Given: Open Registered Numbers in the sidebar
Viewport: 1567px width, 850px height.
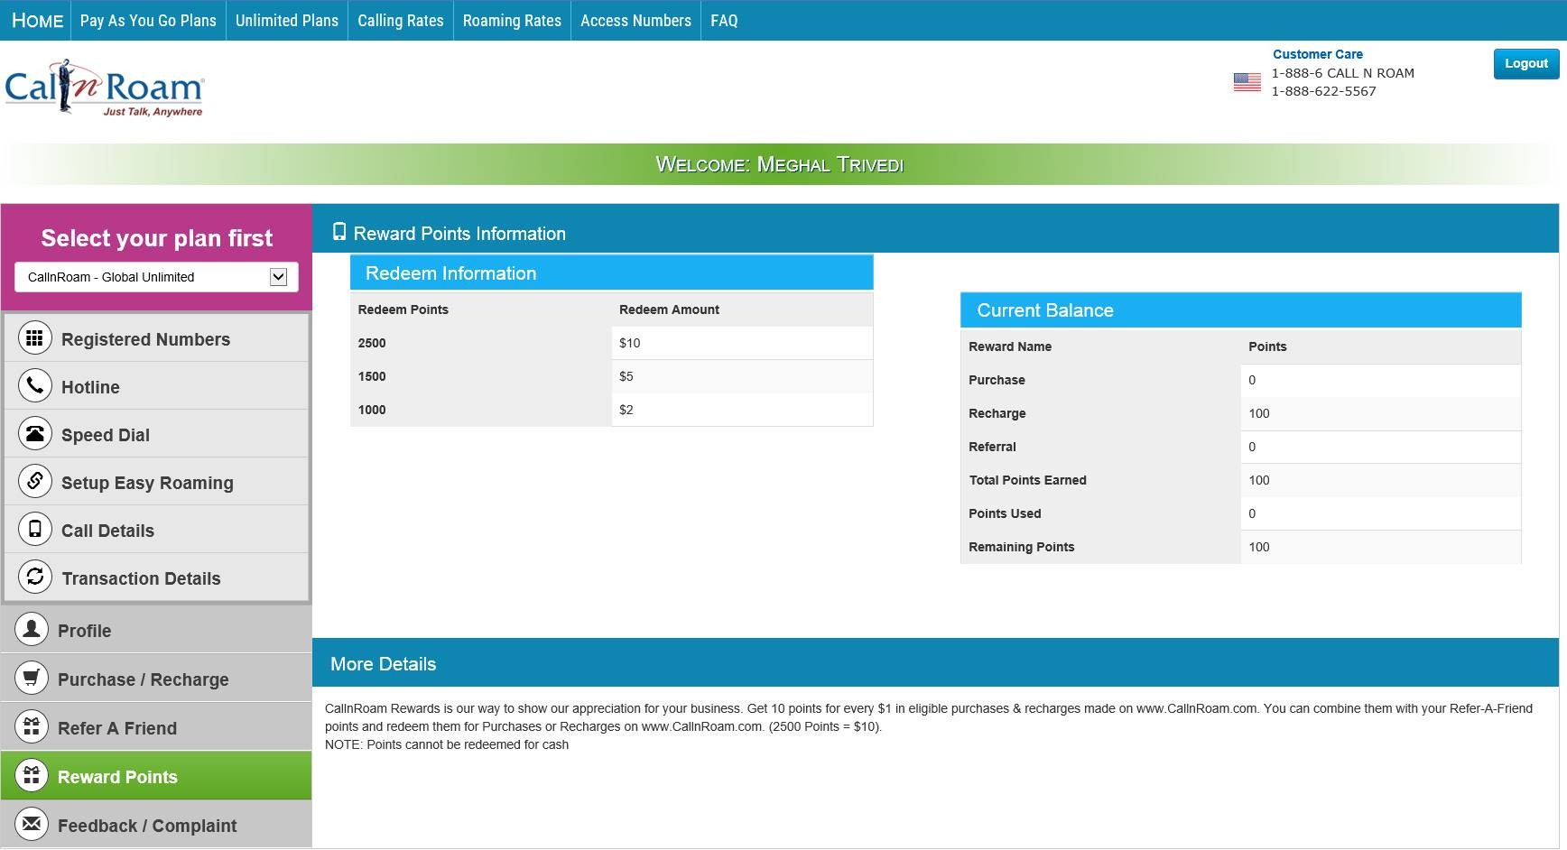Looking at the screenshot, I should click(157, 338).
